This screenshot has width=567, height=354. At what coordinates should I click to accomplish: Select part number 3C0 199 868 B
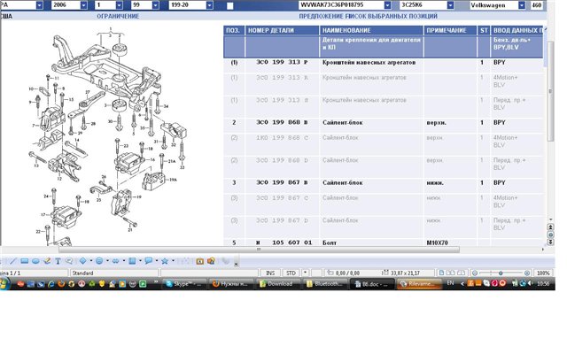tap(282, 122)
